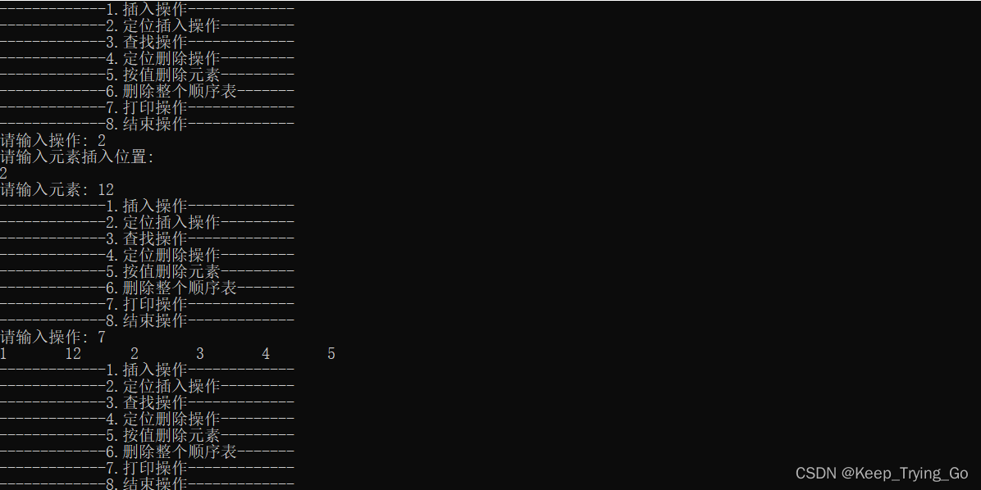
Task: Click 8.结束操作 directly above 请输入操作: 7
Action: point(147,320)
